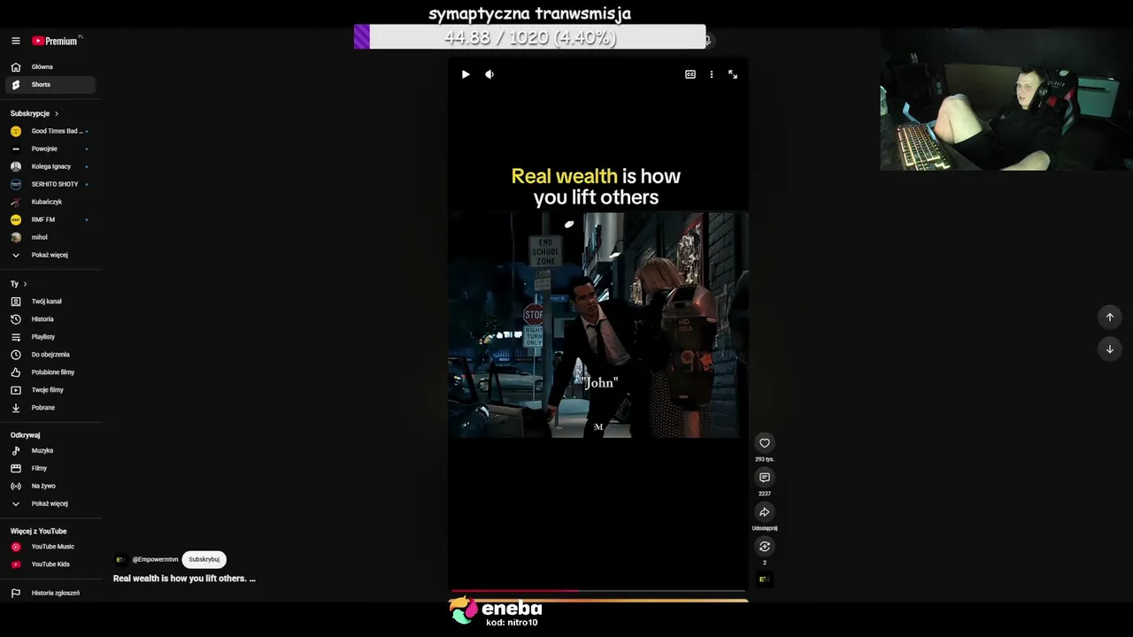
Task: Remix this Short
Action: [x=765, y=547]
